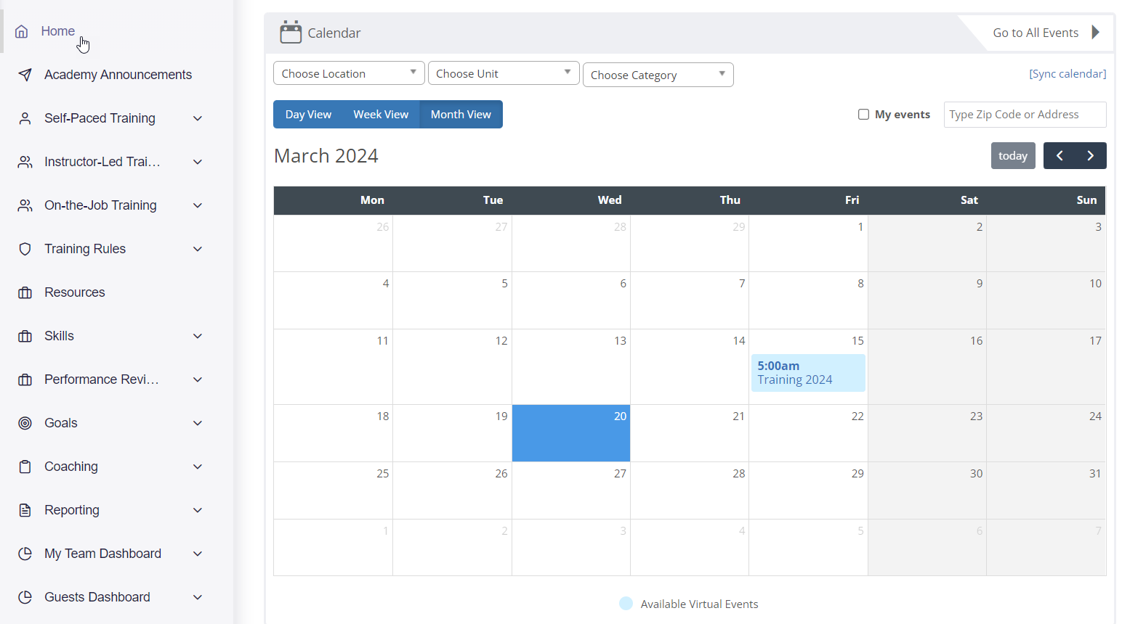The width and height of the screenshot is (1122, 624).
Task: Click the My Team Dashboard pie icon
Action: (25, 554)
